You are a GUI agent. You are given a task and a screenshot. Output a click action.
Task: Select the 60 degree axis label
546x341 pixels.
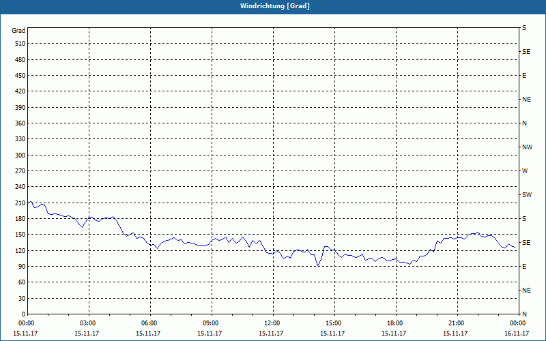22,282
